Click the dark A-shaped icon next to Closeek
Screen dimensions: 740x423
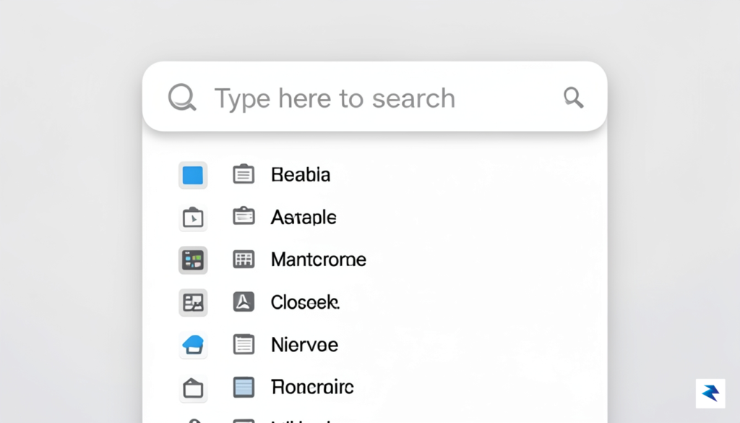pos(244,302)
